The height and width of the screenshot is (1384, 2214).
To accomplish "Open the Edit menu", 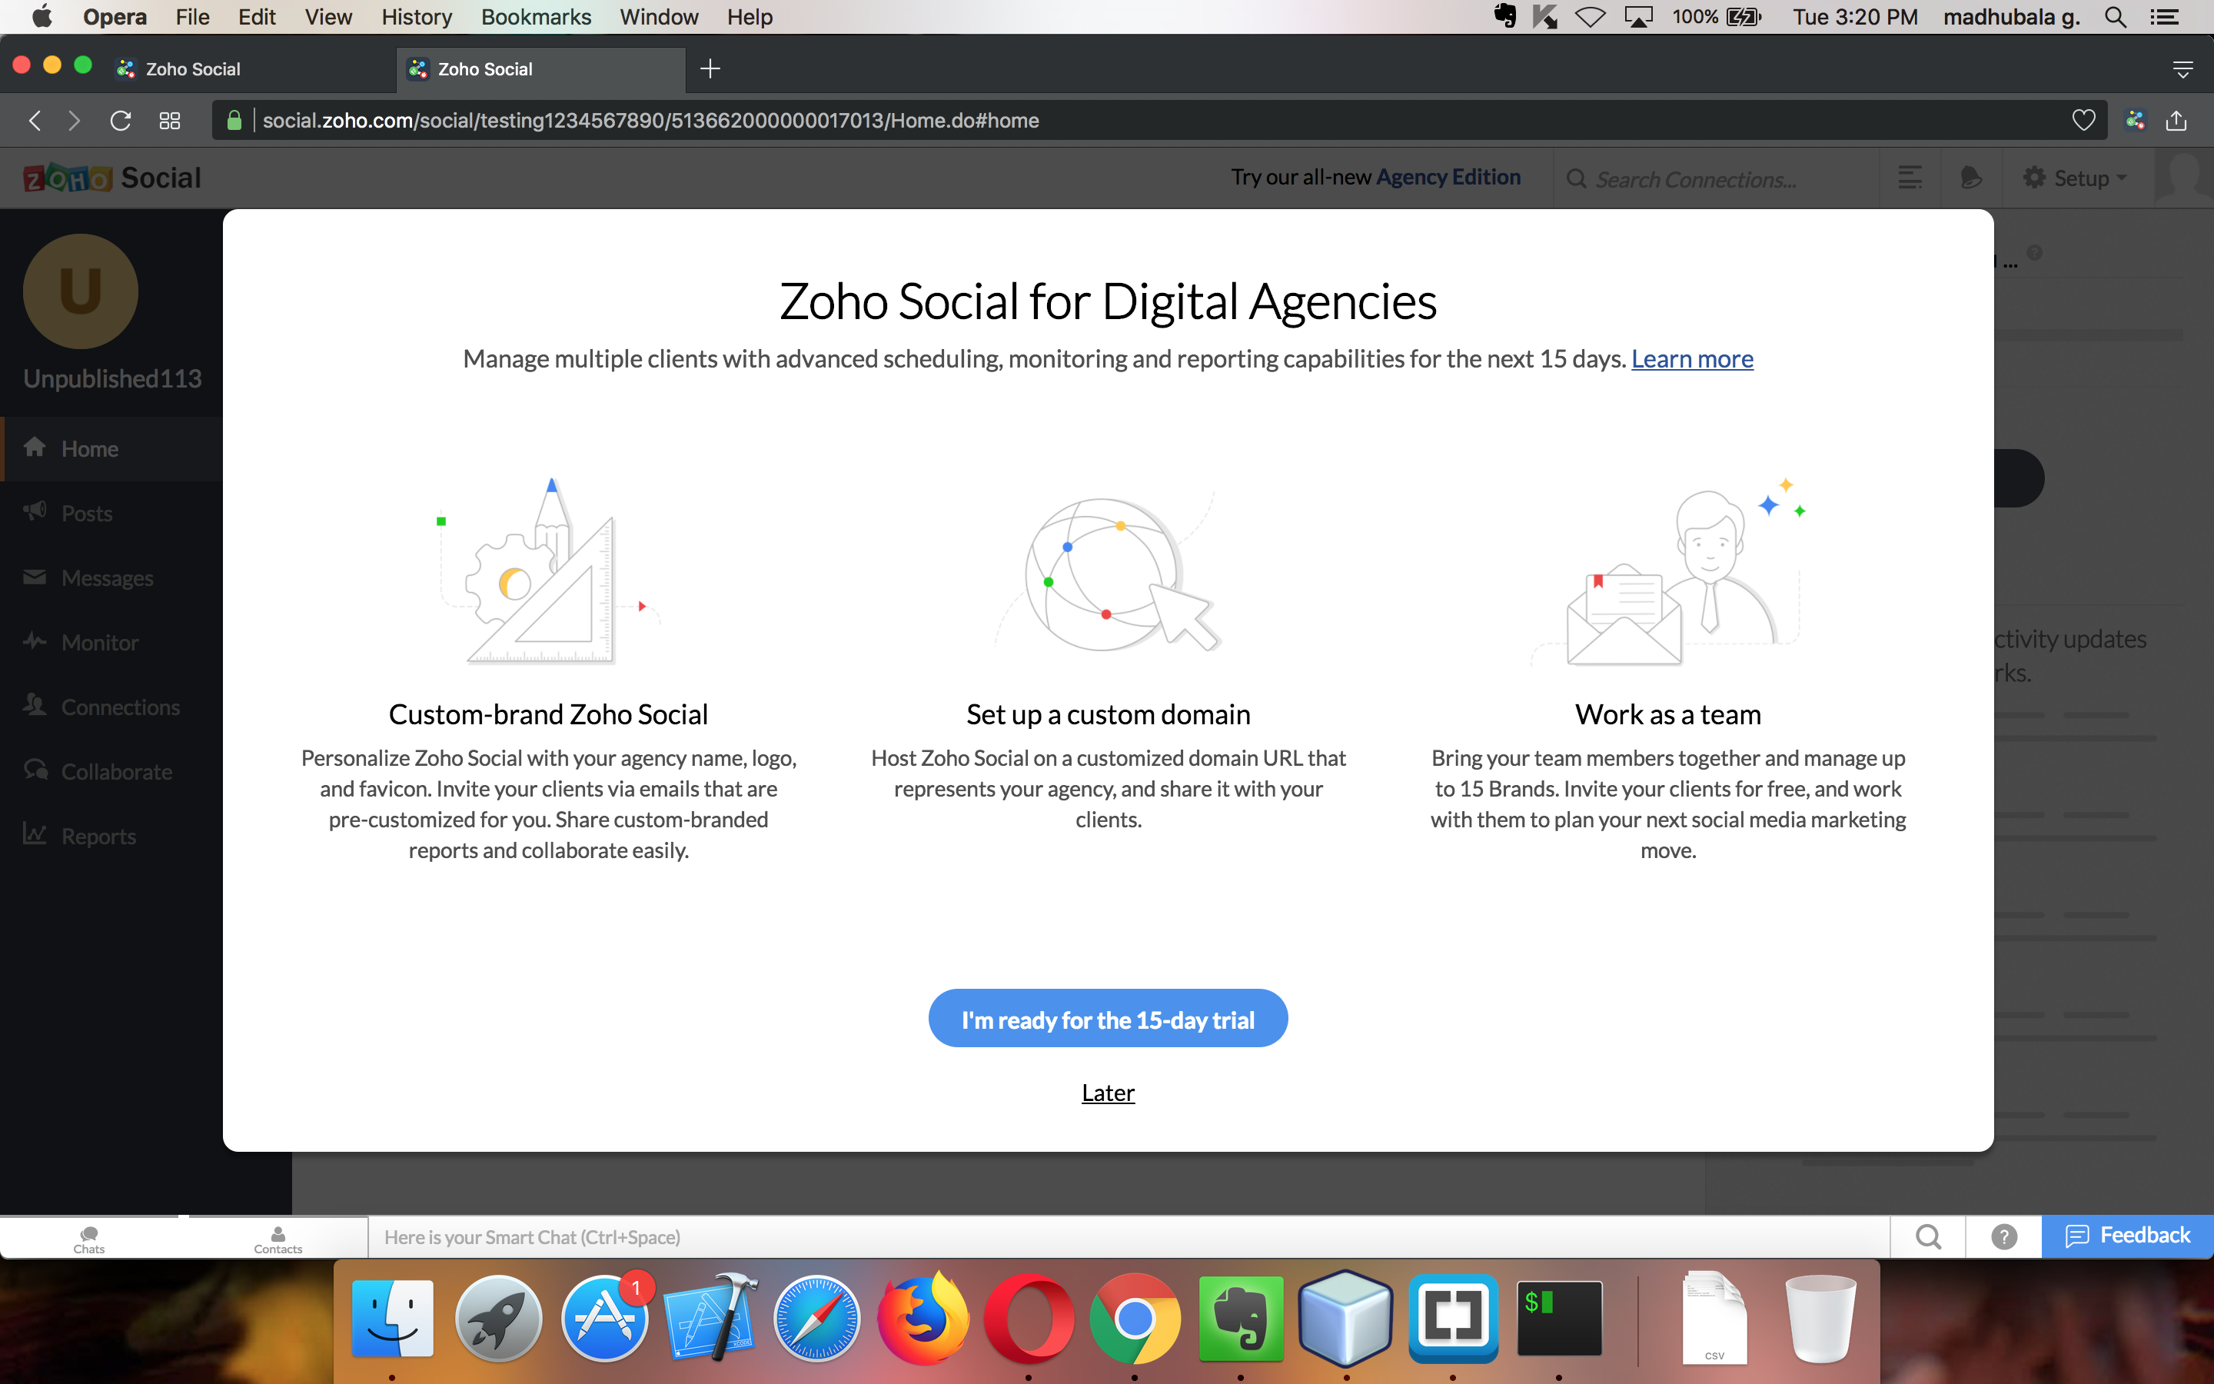I will 257,16.
